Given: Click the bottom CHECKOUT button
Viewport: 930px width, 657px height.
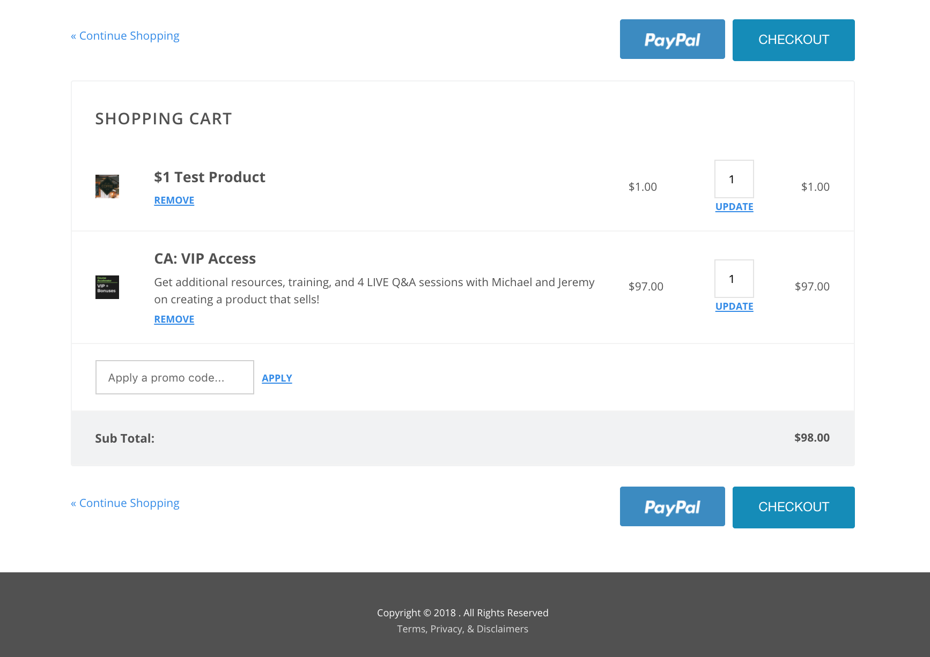Looking at the screenshot, I should (x=793, y=507).
